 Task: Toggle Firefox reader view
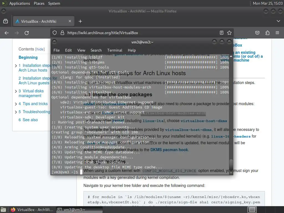pyautogui.click(x=221, y=33)
